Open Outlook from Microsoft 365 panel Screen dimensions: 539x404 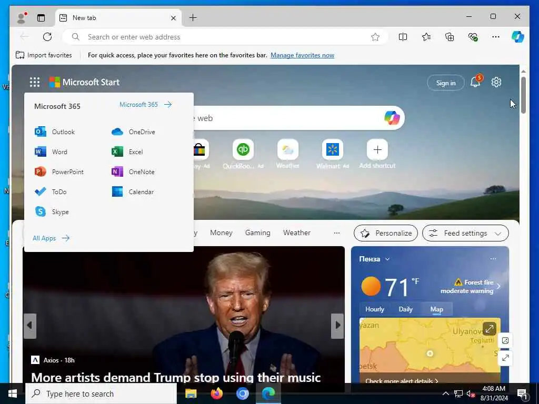[x=55, y=132]
